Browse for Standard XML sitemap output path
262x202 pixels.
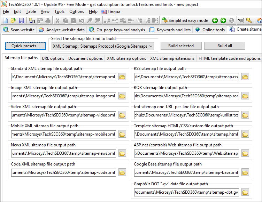(122, 77)
